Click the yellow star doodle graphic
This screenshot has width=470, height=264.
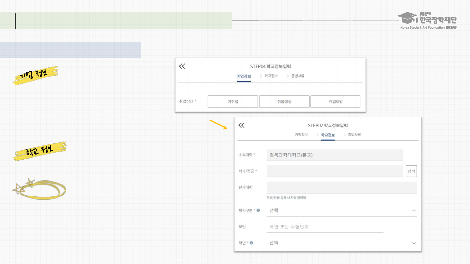coord(39,189)
